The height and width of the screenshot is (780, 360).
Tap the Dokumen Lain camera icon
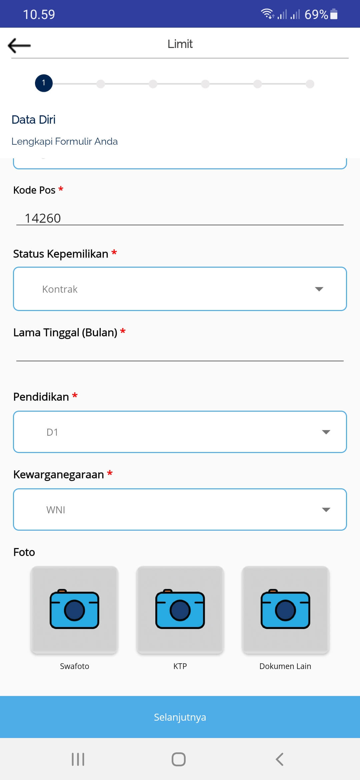[x=285, y=610]
